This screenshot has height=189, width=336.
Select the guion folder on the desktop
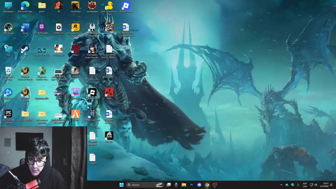point(42,7)
